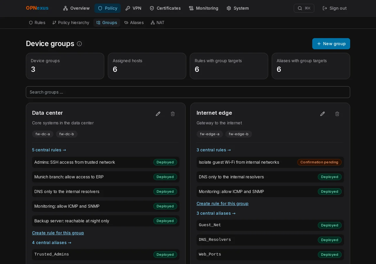The image size is (376, 264).
Task: Click the New group button
Action: [331, 44]
